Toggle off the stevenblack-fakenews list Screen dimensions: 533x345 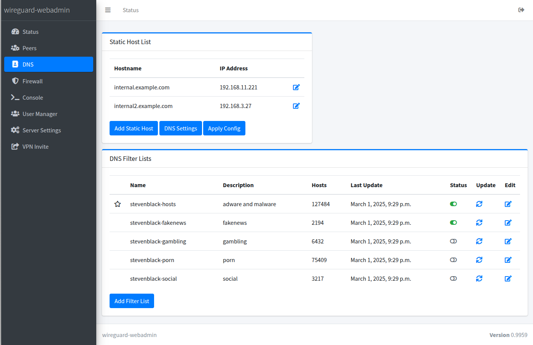(453, 223)
